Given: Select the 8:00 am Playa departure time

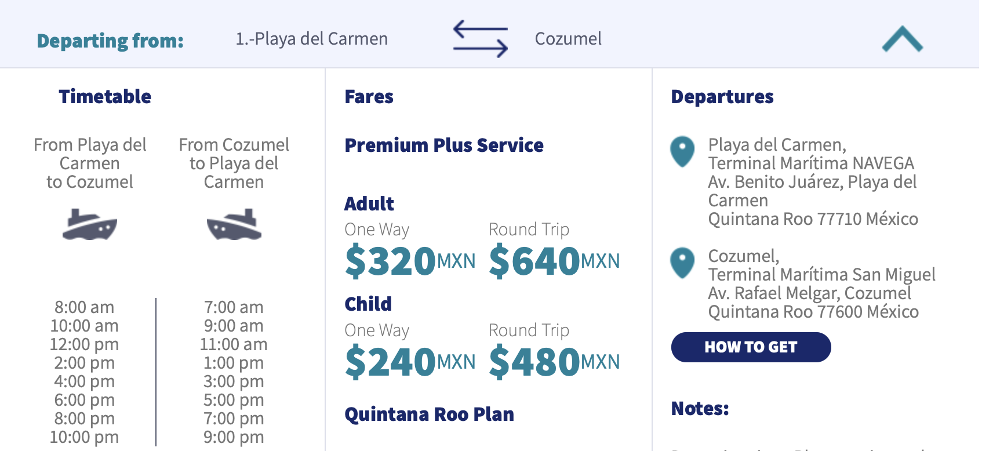Looking at the screenshot, I should tap(85, 307).
